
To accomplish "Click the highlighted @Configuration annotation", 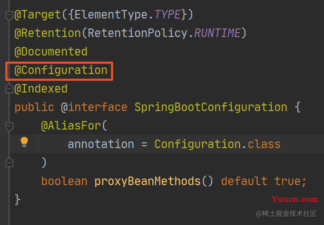I will point(61,70).
